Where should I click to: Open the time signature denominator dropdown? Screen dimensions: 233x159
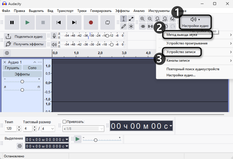48,129
